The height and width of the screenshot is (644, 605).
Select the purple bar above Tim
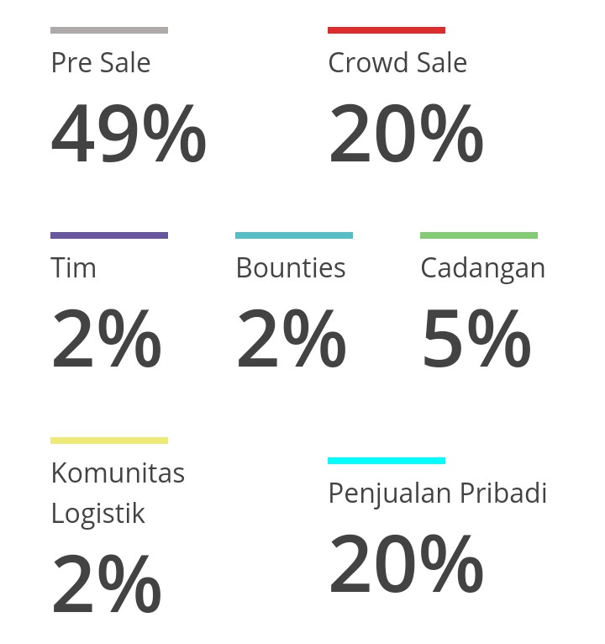(109, 235)
